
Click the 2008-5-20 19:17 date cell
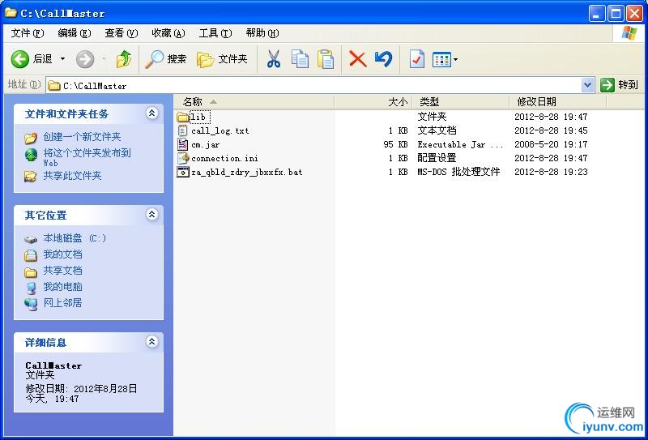coord(551,145)
